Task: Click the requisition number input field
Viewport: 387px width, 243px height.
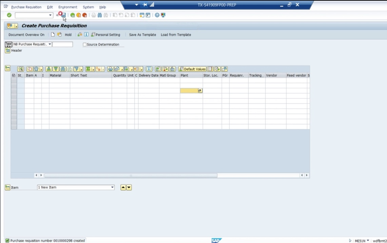Action: pos(63,44)
